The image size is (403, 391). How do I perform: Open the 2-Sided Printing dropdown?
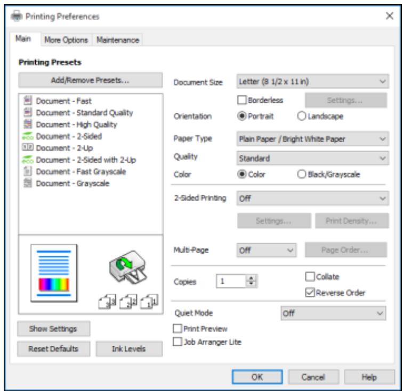point(312,198)
